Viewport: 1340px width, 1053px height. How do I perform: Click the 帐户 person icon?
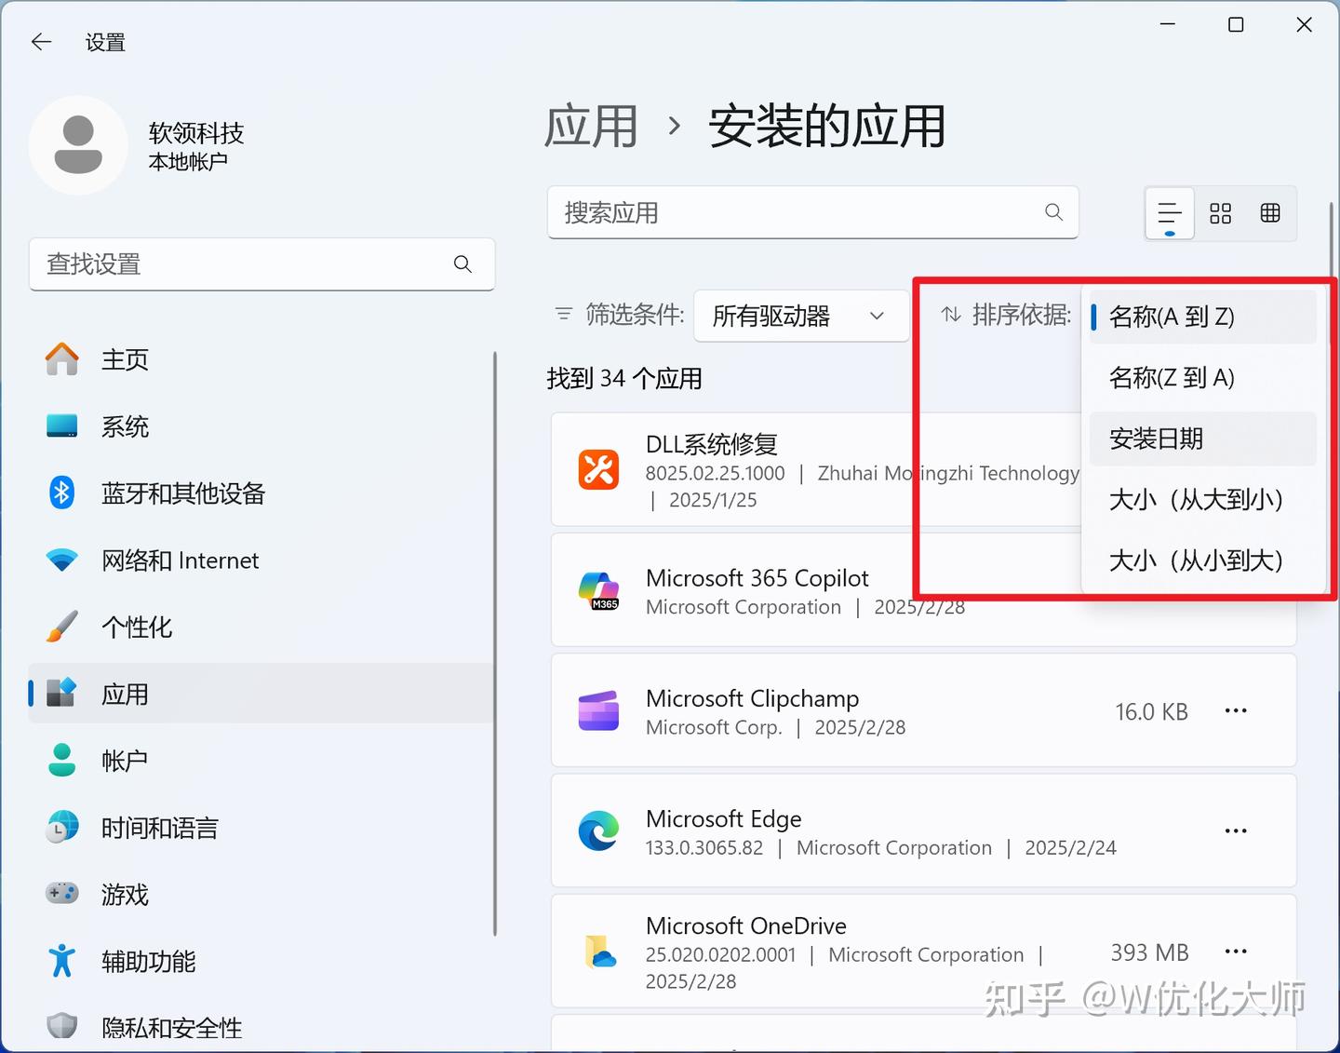tap(62, 761)
